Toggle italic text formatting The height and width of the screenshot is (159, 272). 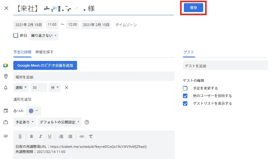[x=40, y=136]
